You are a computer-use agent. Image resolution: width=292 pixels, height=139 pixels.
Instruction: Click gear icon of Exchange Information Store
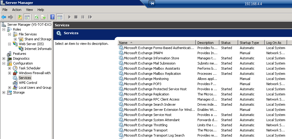click(x=121, y=58)
